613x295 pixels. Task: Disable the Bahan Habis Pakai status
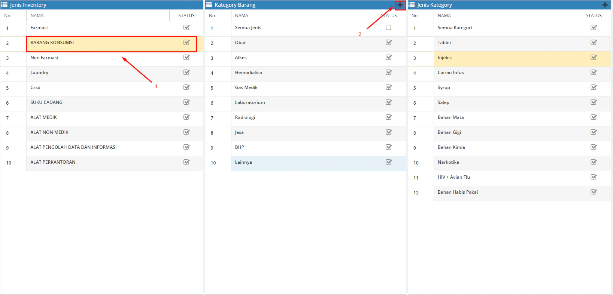click(x=594, y=192)
